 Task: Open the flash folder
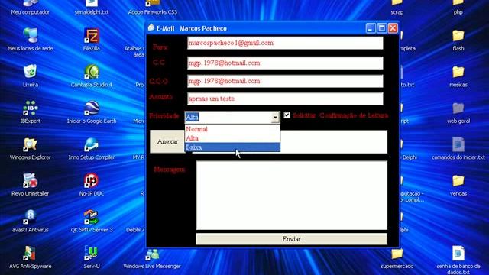tap(458, 40)
